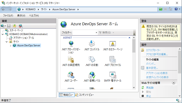Open the フィルター dropdown arrow

96,33
